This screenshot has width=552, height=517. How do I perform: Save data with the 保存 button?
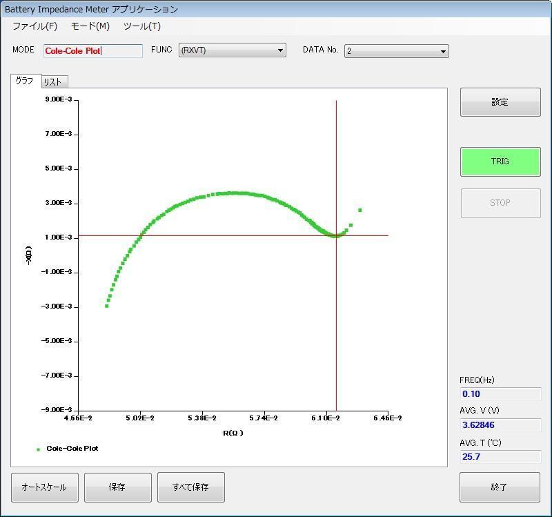(x=117, y=487)
